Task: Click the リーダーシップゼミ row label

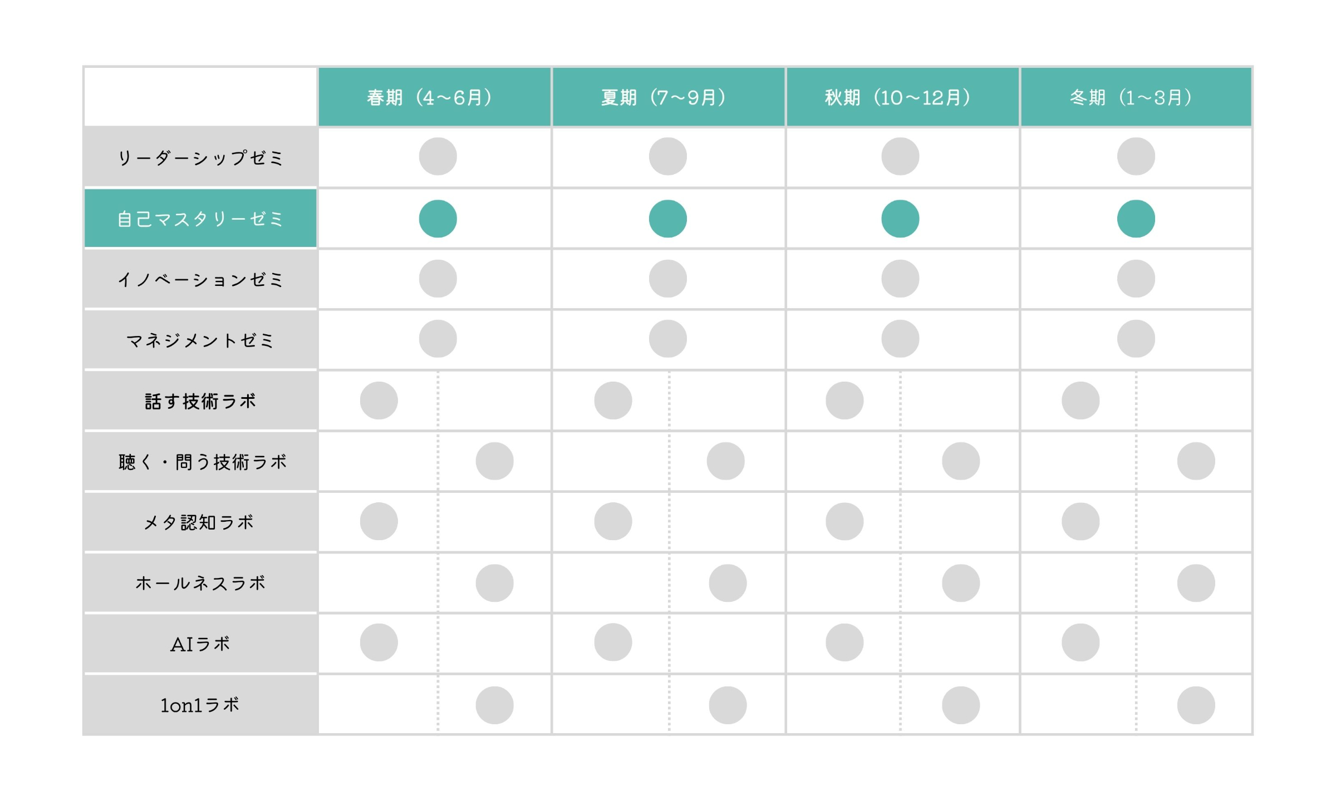Action: click(x=200, y=157)
